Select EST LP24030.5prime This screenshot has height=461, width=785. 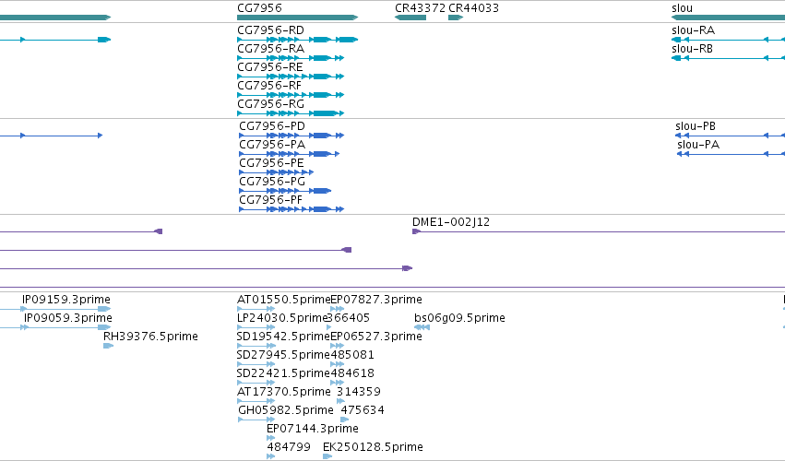pyautogui.click(x=282, y=318)
